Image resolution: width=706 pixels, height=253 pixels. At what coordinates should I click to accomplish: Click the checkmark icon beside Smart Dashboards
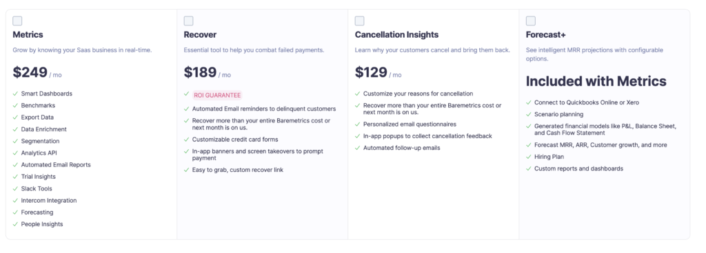(15, 93)
